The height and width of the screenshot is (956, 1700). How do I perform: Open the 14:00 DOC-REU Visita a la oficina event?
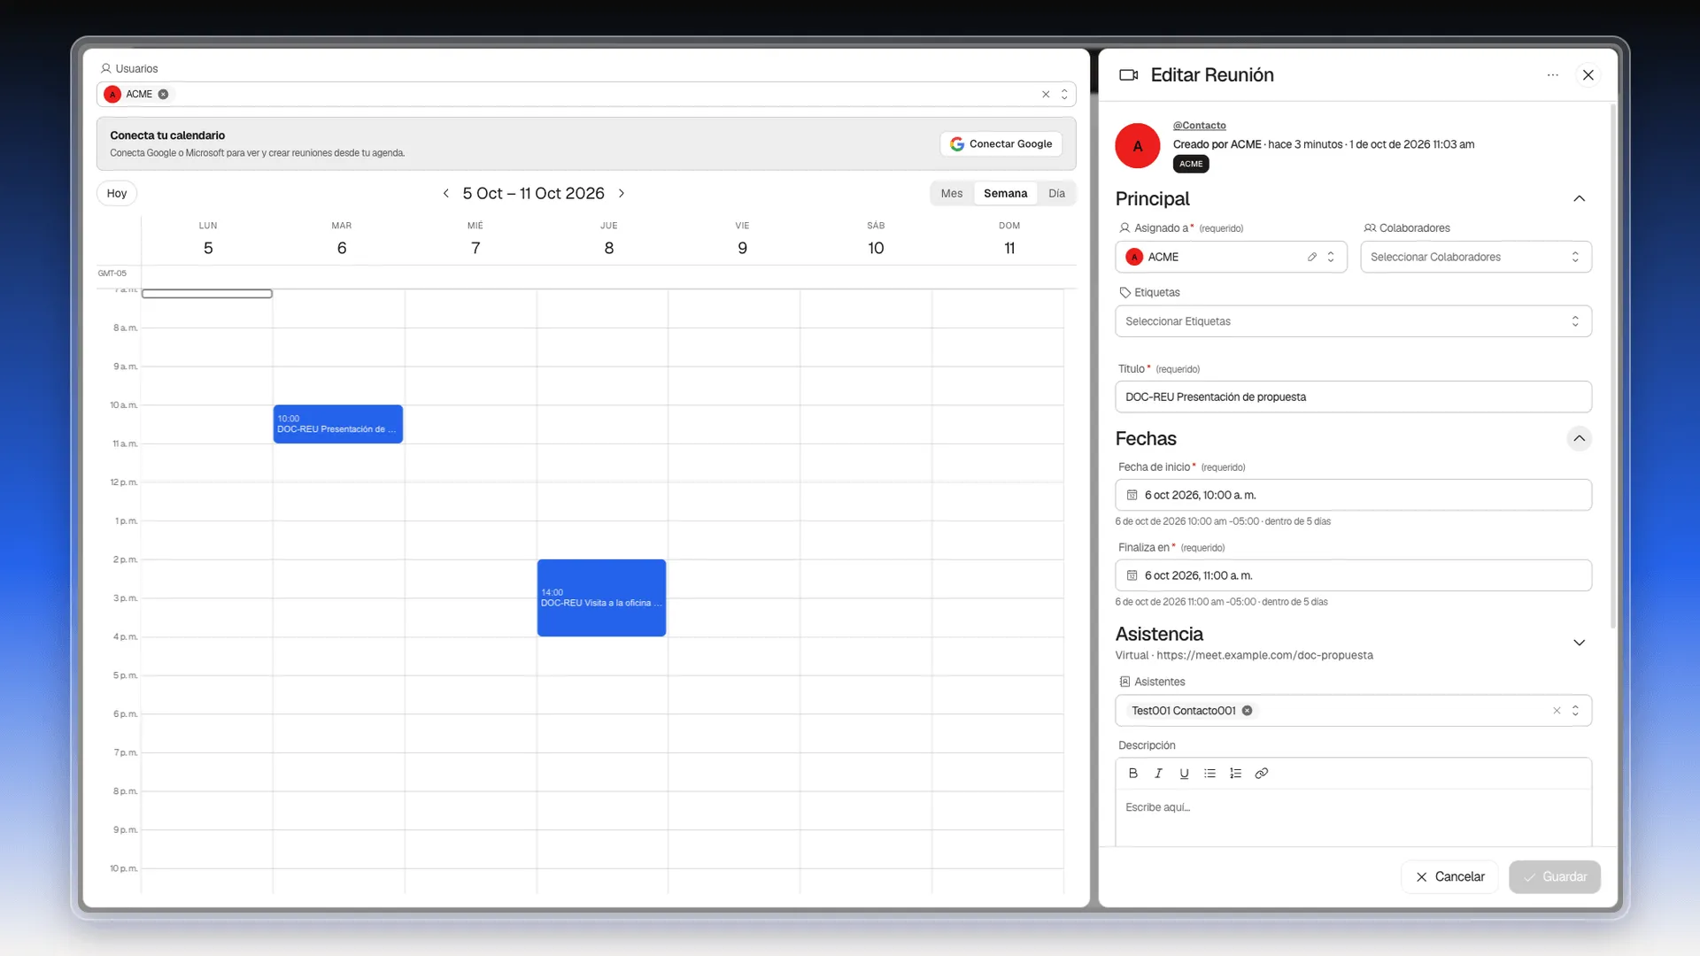[x=601, y=597]
